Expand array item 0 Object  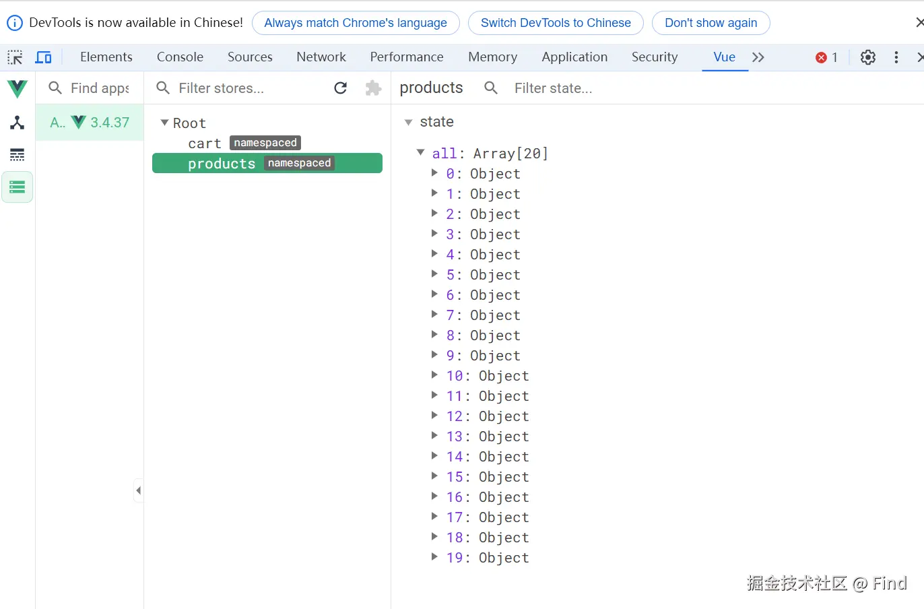click(x=434, y=173)
